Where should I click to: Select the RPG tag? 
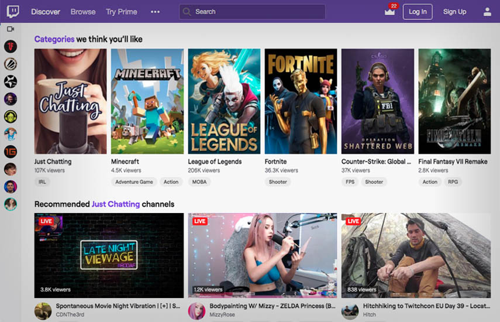[453, 182]
